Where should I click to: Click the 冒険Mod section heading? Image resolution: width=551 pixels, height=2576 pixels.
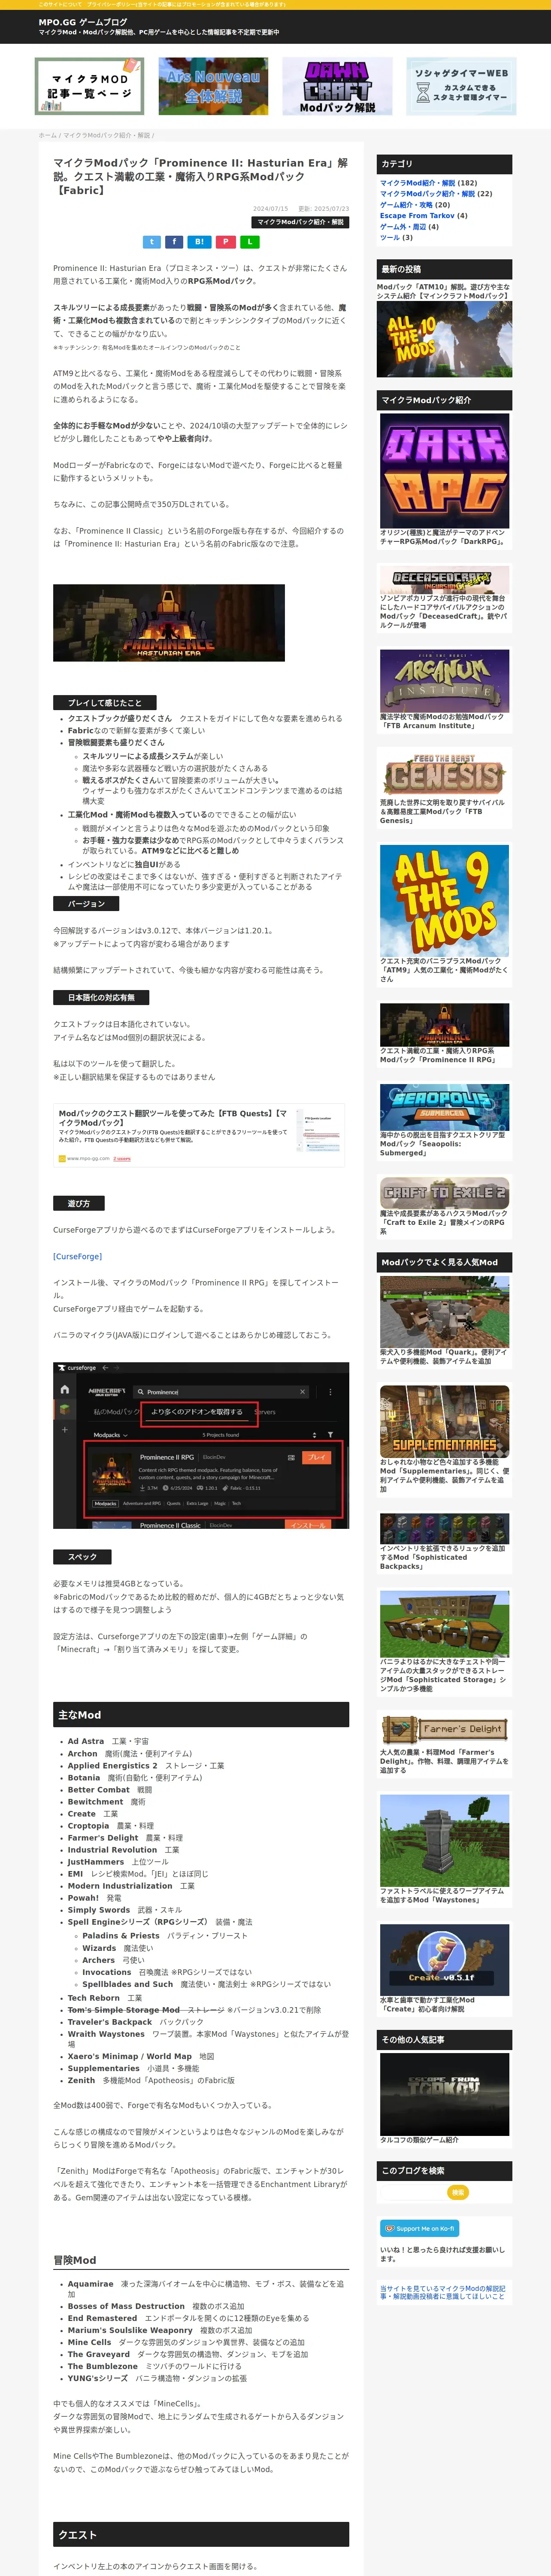click(201, 2260)
